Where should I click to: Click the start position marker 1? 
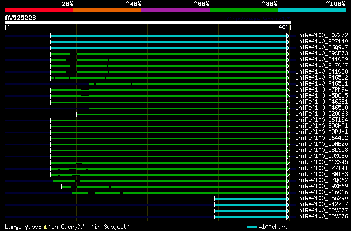pyautogui.click(x=8, y=27)
